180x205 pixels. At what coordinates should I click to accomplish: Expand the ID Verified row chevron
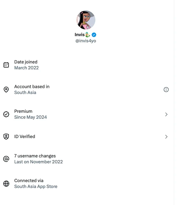166,137
